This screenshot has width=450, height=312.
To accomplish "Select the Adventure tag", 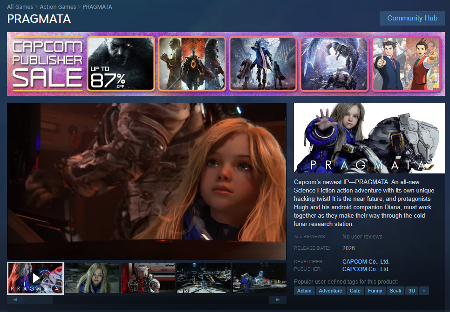I will point(330,291).
